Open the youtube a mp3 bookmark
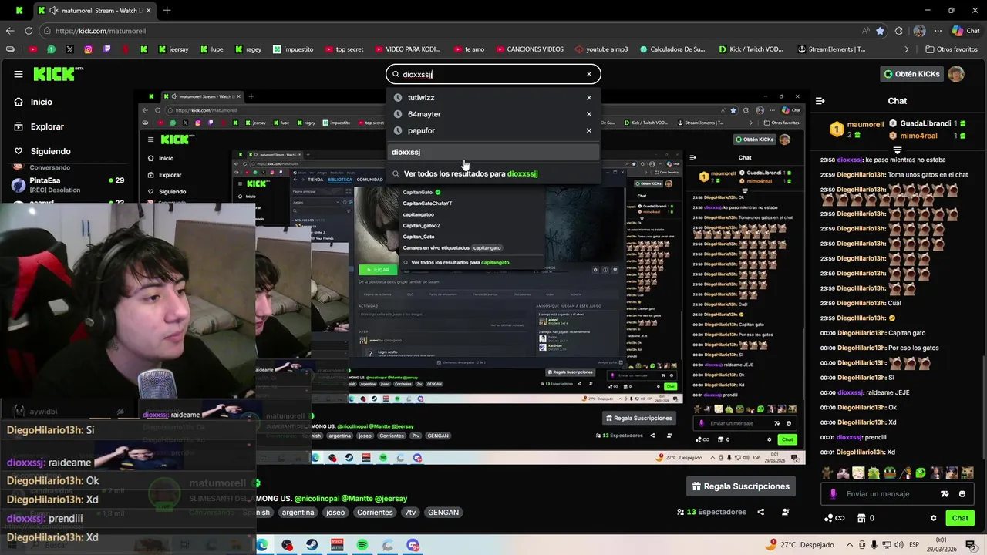Viewport: 987px width, 555px height. (x=601, y=49)
